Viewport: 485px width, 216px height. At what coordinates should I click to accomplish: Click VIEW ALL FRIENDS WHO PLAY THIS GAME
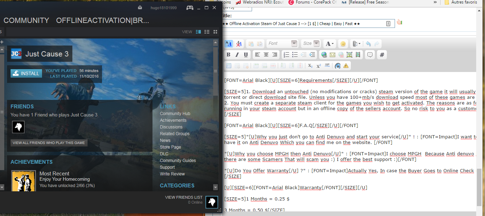[49, 143]
